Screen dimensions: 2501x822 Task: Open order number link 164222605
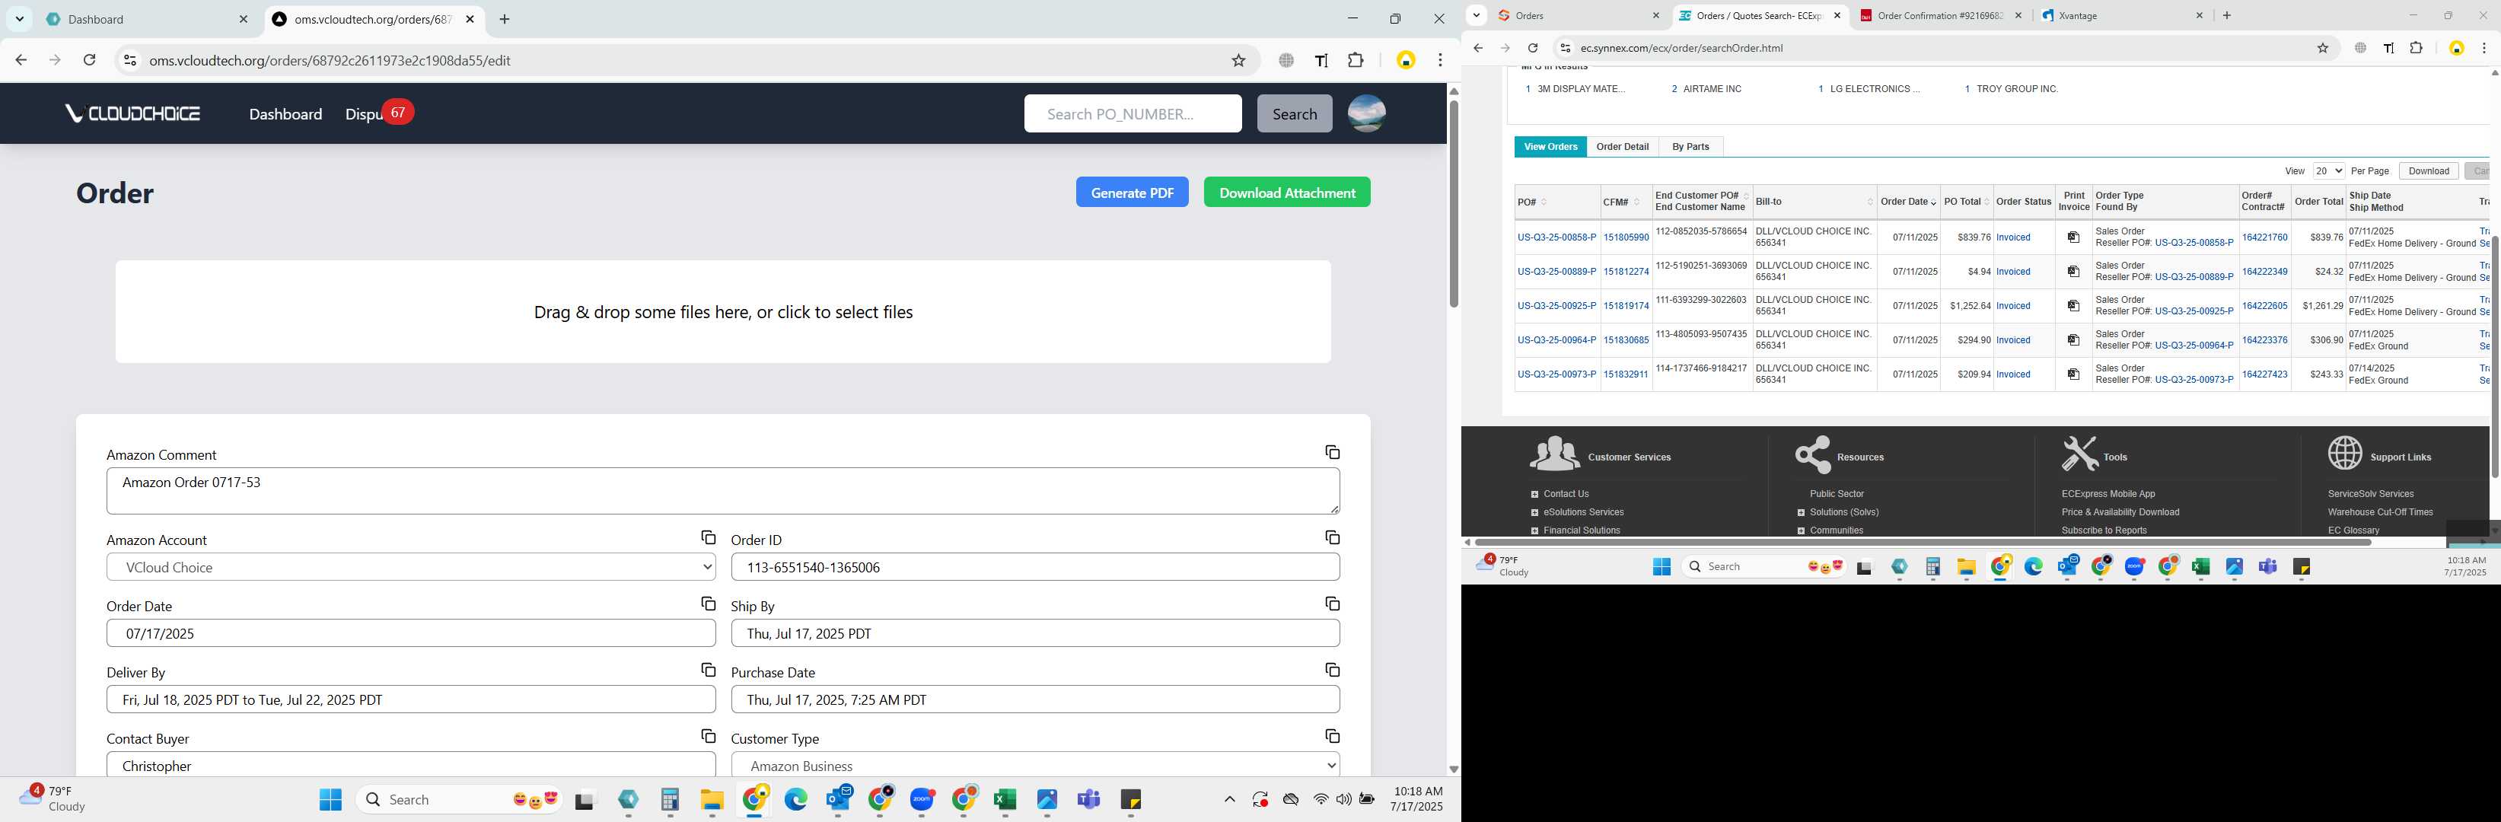(x=2264, y=306)
